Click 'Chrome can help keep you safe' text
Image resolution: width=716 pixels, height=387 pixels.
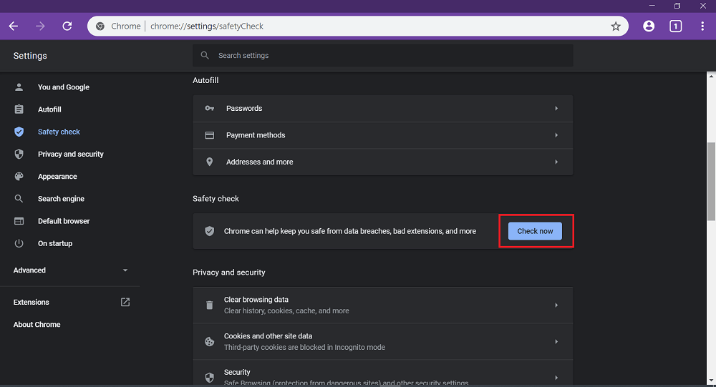350,231
